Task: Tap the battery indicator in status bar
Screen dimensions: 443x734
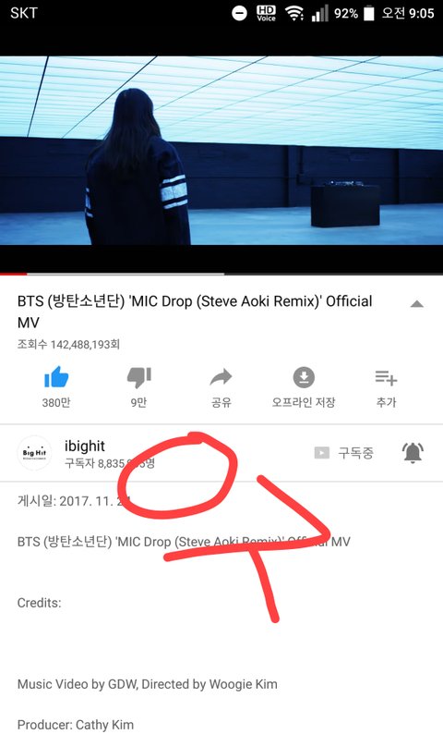Action: pos(369,13)
